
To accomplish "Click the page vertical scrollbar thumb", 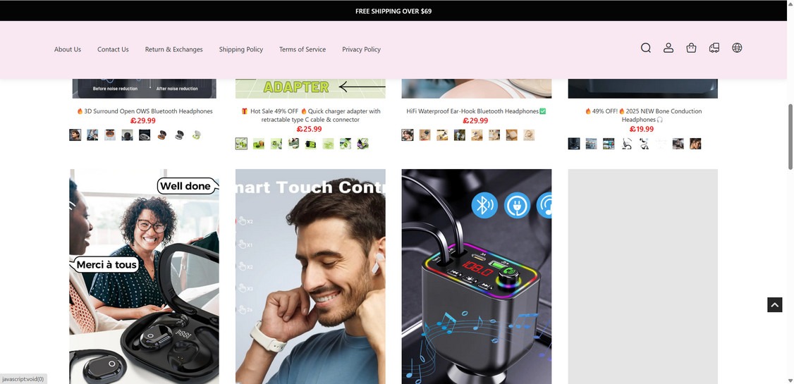I will (790, 137).
